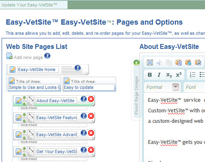
Task: Toggle numbered list
Action: click(x=192, y=74)
